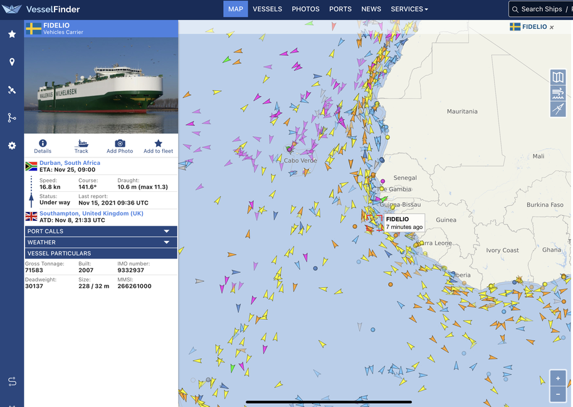Zoom out on the map

(558, 394)
